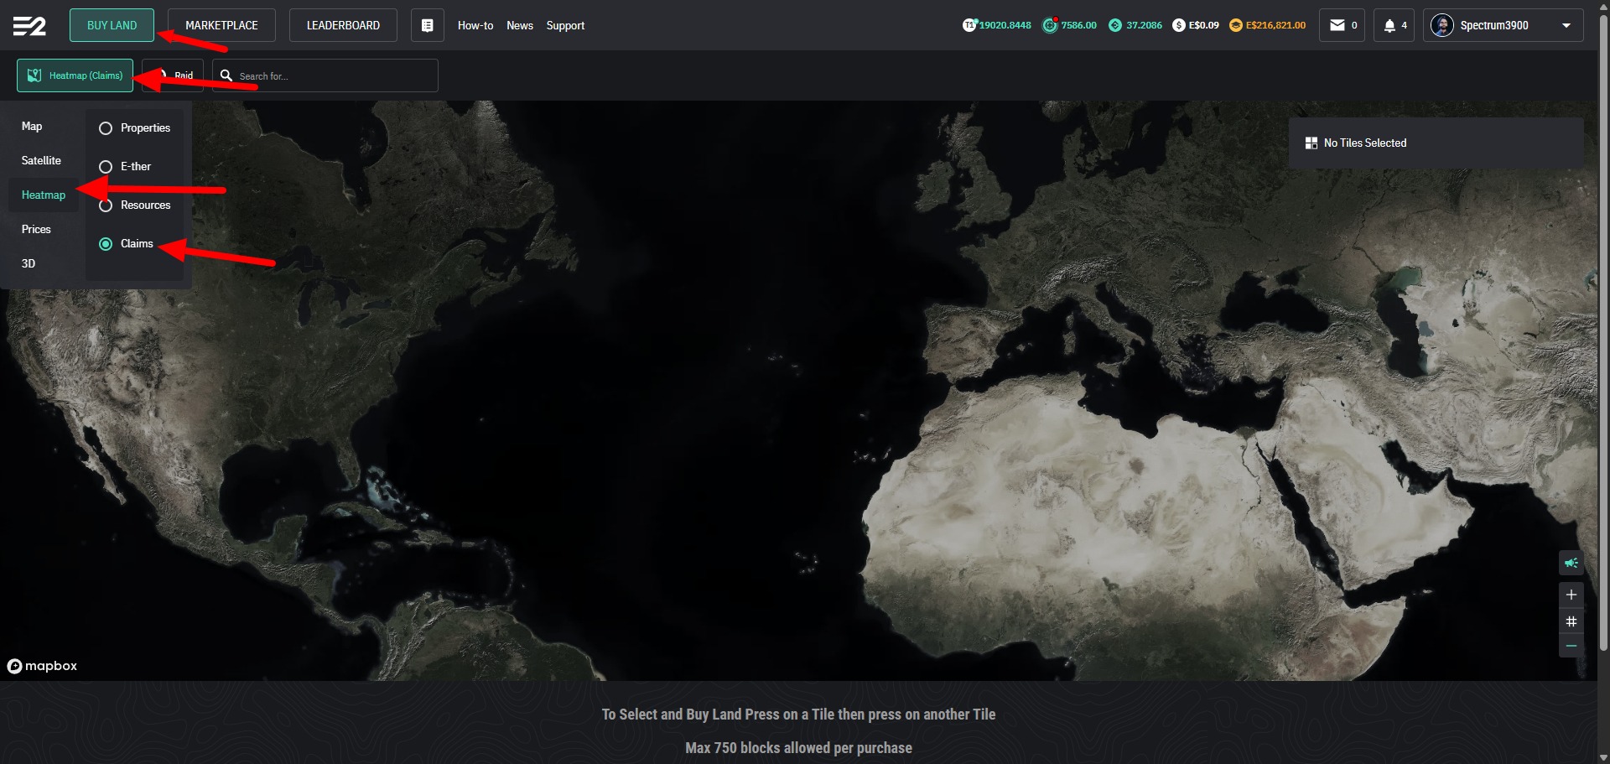Click the megaphone announcements icon
The width and height of the screenshot is (1610, 764).
pos(1571,563)
